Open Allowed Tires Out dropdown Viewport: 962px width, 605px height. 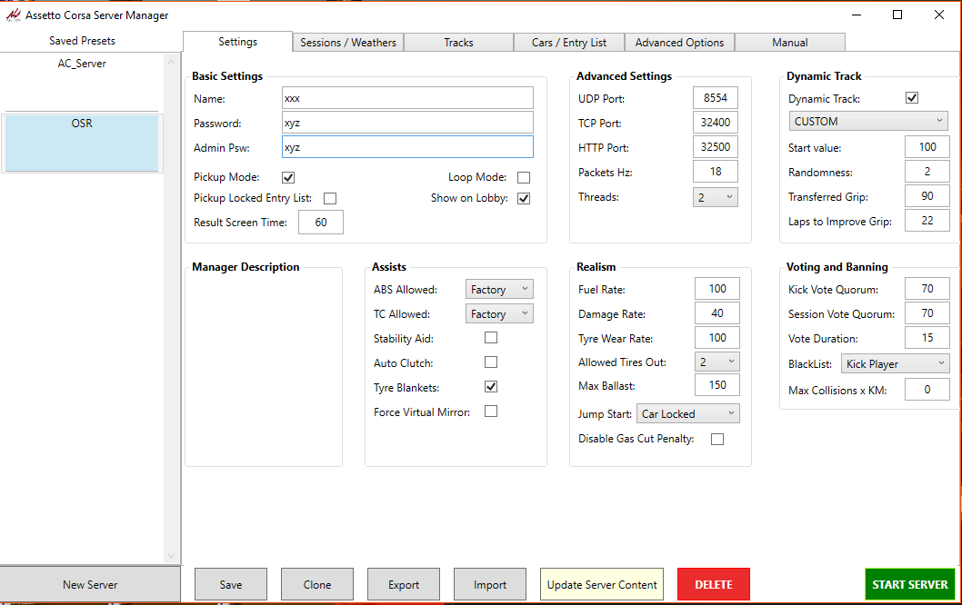pyautogui.click(x=717, y=362)
